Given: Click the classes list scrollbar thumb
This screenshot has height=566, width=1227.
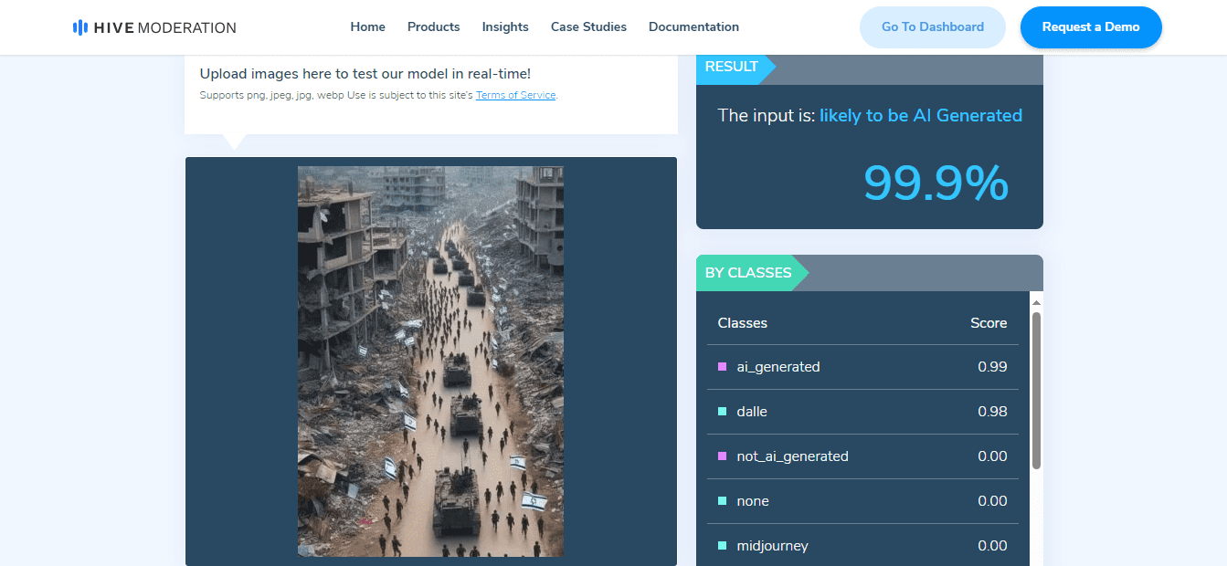Looking at the screenshot, I should coord(1036,391).
